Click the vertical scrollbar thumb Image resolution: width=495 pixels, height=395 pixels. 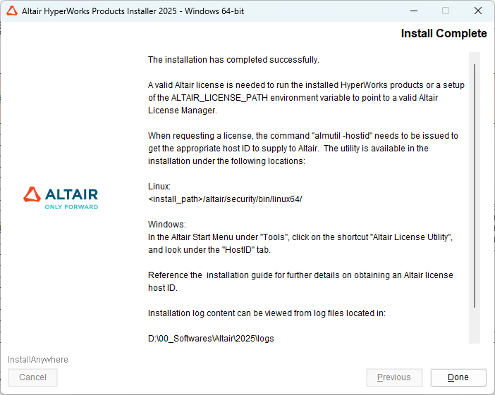tap(475, 184)
